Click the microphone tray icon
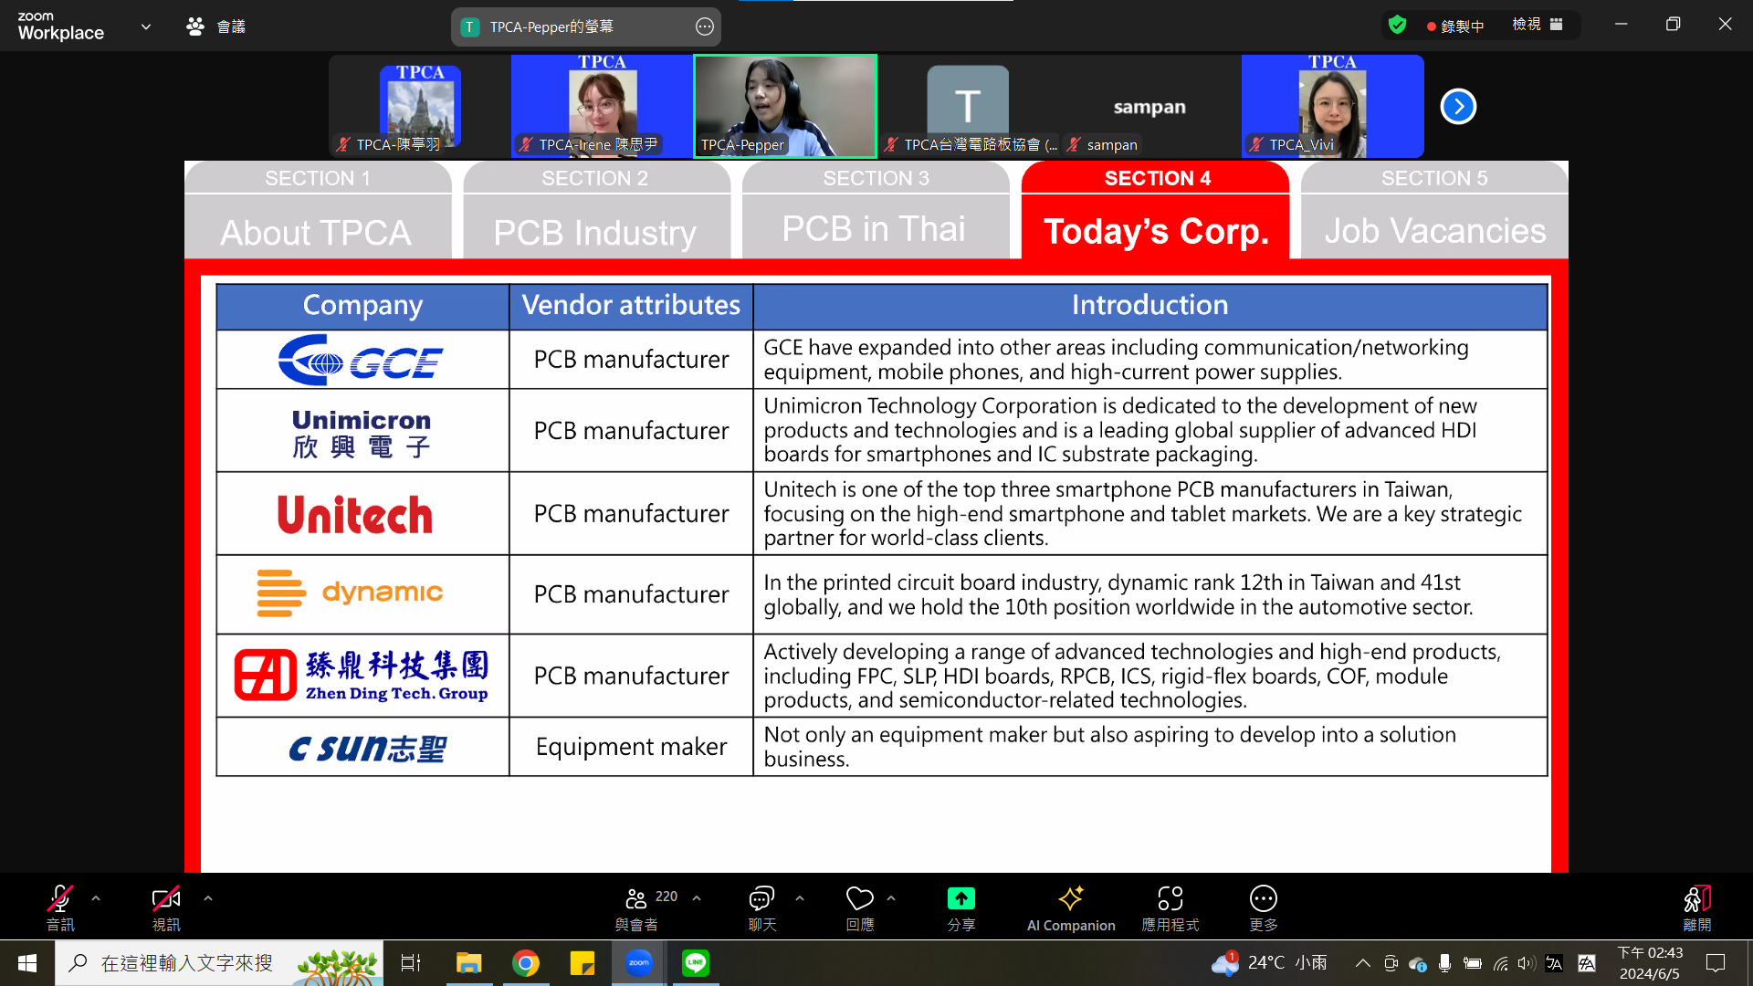This screenshot has width=1753, height=986. [x=1444, y=963]
